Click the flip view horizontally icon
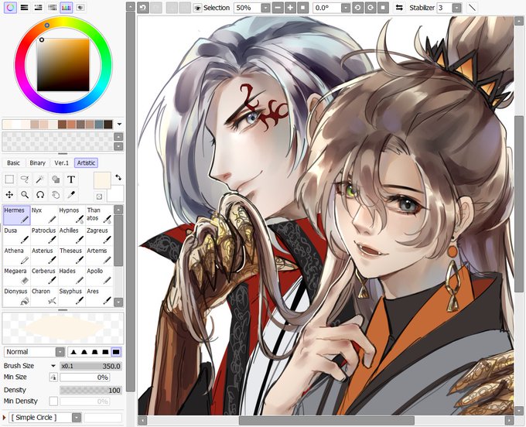 pyautogui.click(x=399, y=8)
